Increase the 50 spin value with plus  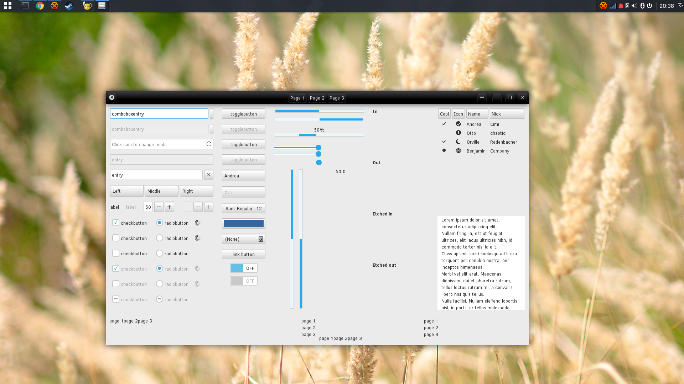[x=170, y=207]
